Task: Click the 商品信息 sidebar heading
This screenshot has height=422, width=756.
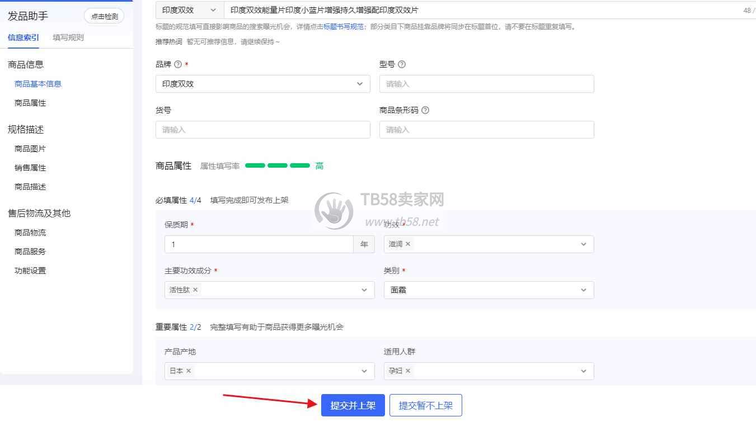Action: coord(26,64)
